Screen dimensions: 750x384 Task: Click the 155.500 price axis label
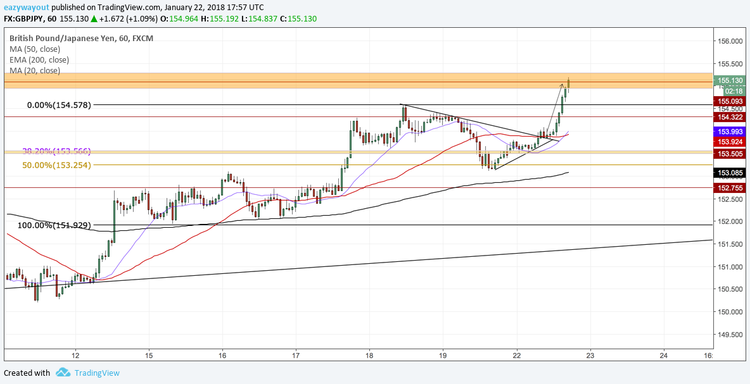(731, 64)
